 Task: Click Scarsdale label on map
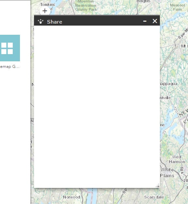click(154, 197)
